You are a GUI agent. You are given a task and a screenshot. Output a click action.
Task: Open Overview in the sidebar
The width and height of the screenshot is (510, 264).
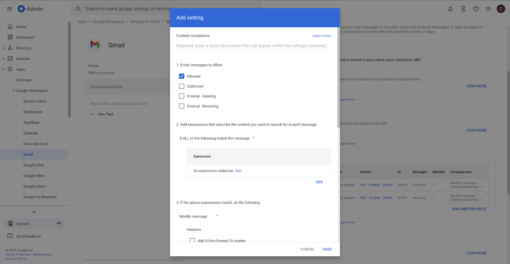24,80
